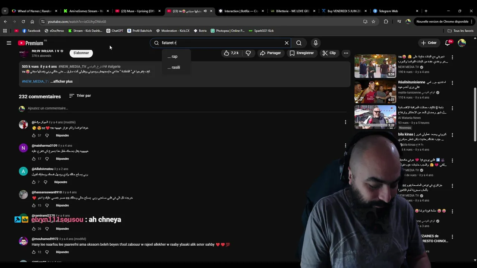477x268 pixels.
Task: Dislike the video
Action: coord(248,53)
